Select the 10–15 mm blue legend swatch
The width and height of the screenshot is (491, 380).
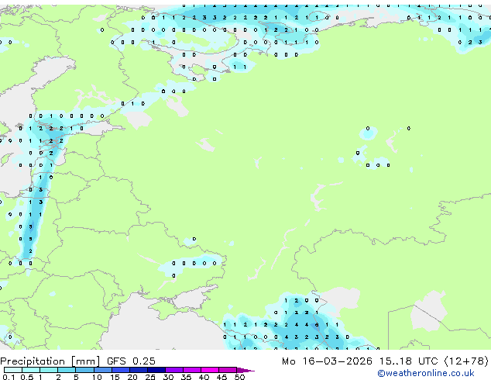pos(102,370)
